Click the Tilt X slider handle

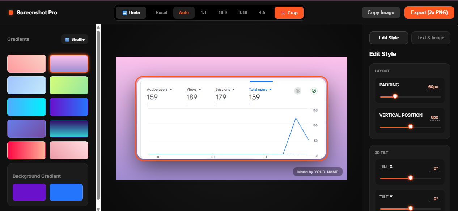pos(411,178)
